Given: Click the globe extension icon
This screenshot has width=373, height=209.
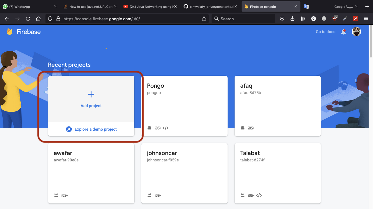Looking at the screenshot, I should (x=324, y=19).
